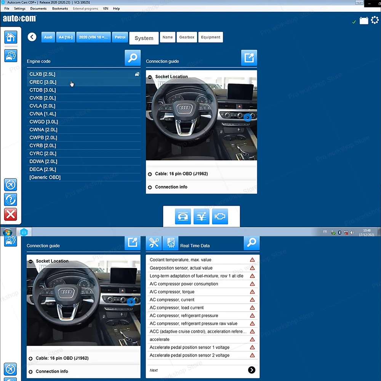Viewport: 381px width, 381px height.
Task: Switch to the Gearbox tab
Action: (x=187, y=37)
